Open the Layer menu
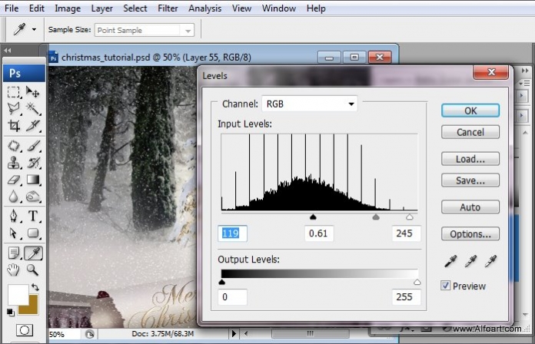Viewport: 535px width, 344px height. point(101,8)
